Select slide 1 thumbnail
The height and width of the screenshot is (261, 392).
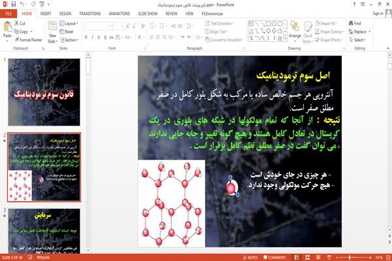pyautogui.click(x=44, y=92)
